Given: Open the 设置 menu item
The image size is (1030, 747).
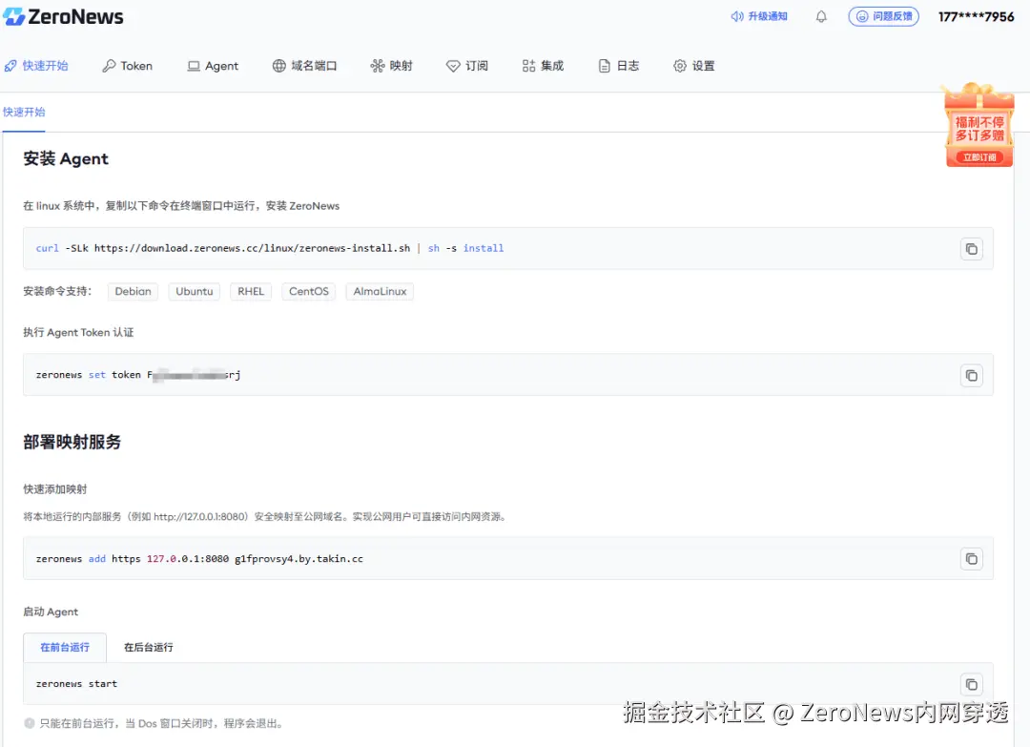Looking at the screenshot, I should coord(694,66).
